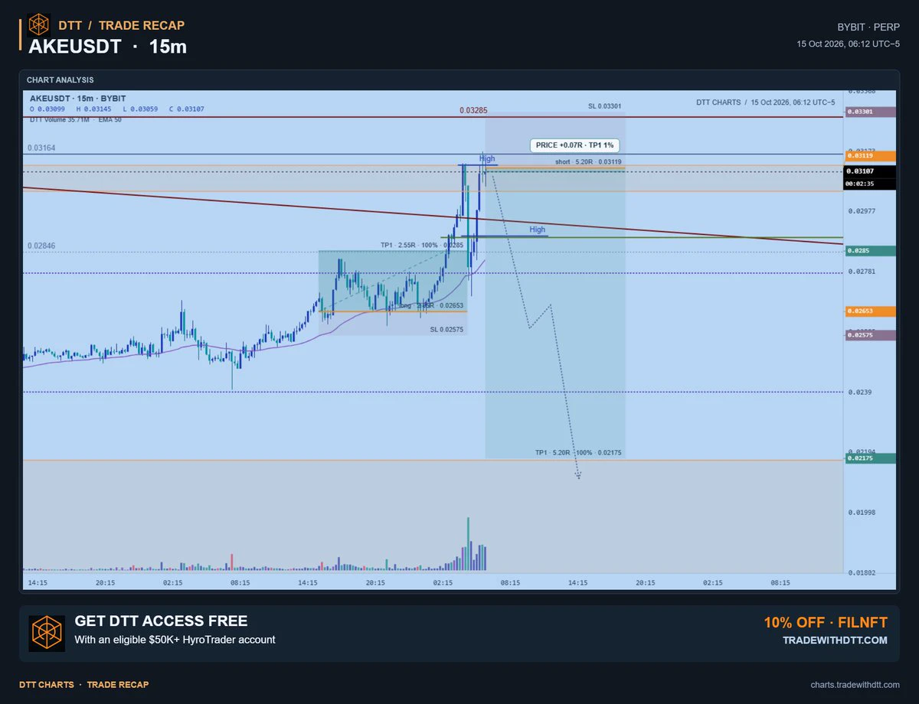This screenshot has width=919, height=704.
Task: Open the TRADEWITHDTT.COM link
Action: pos(835,640)
